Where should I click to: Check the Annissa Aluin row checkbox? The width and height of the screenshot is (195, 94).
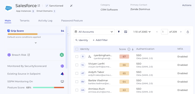click(x=77, y=90)
